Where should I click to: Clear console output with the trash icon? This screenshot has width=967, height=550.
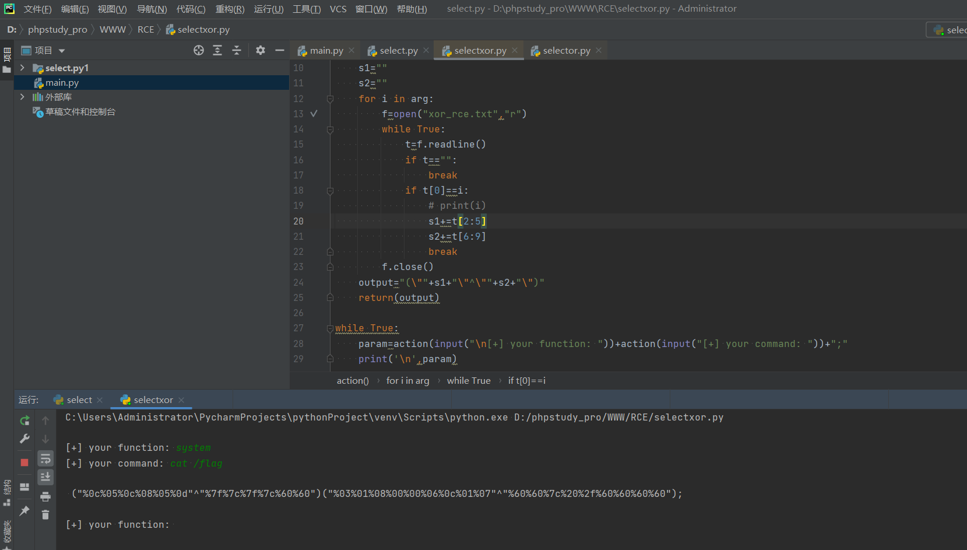(45, 514)
